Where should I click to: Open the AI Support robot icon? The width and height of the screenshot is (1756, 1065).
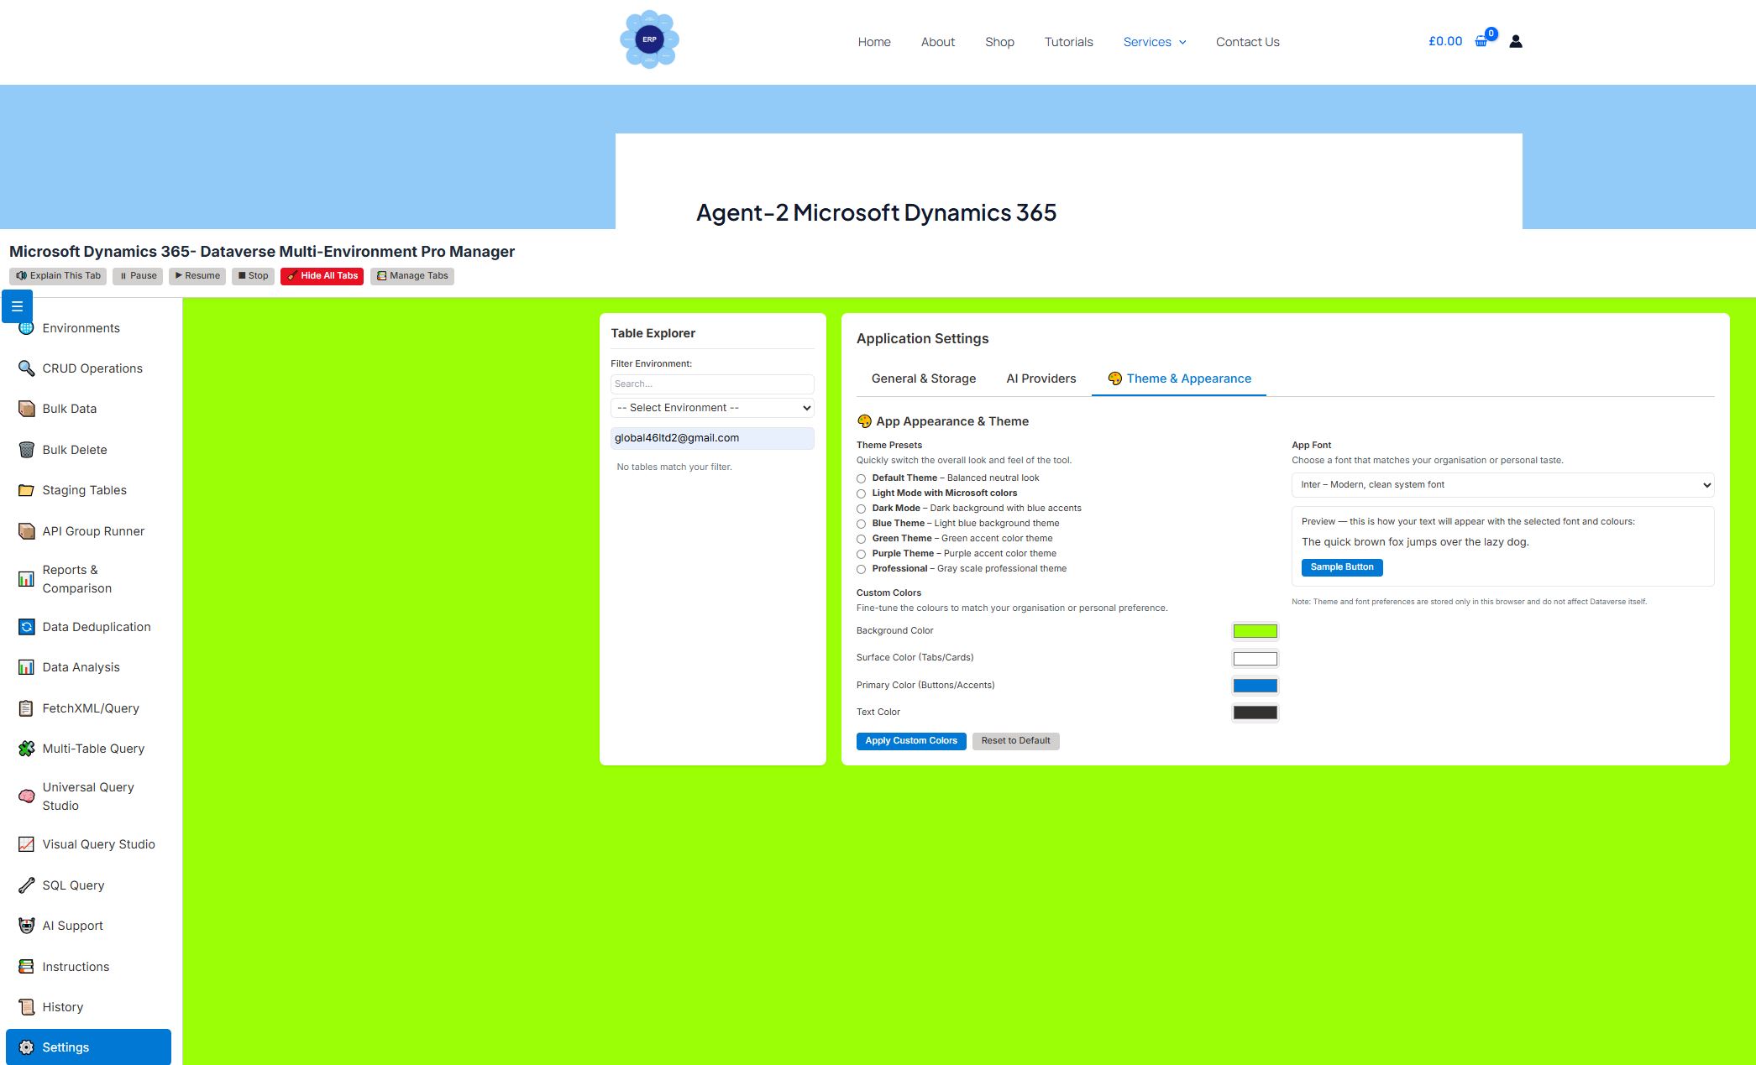click(26, 925)
